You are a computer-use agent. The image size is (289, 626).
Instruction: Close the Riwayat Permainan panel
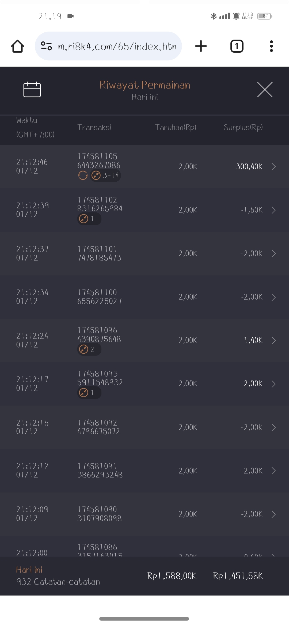point(265,90)
